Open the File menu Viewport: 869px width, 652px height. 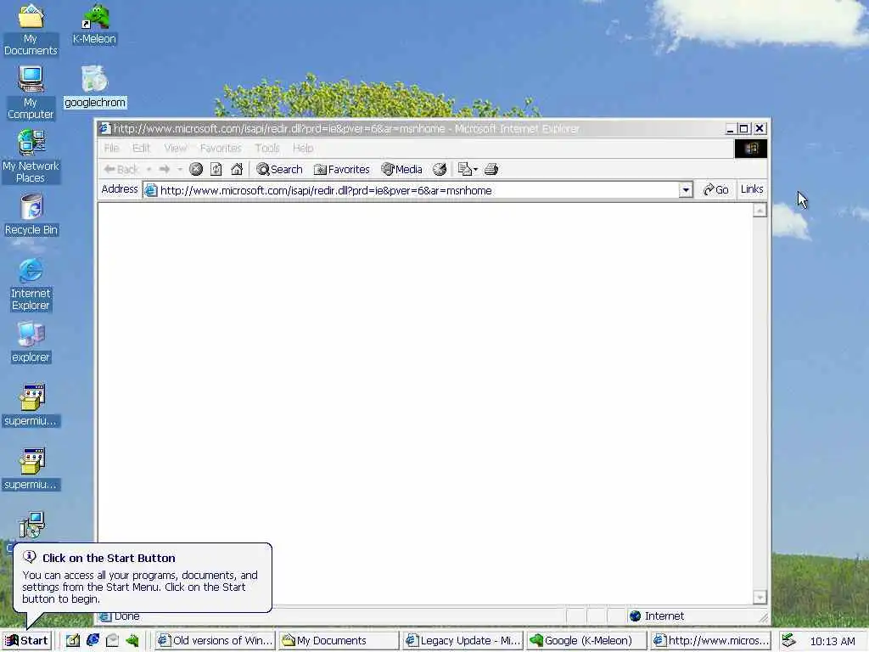(x=111, y=148)
